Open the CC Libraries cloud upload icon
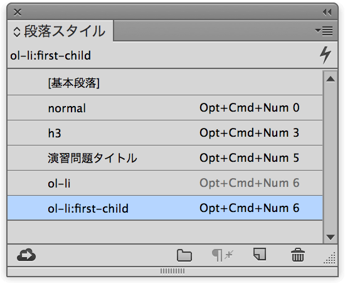The width and height of the screenshot is (345, 286). pyautogui.click(x=26, y=255)
